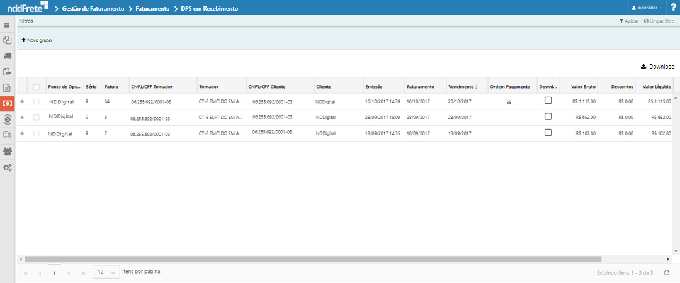This screenshot has width=680, height=283.
Task: Click the help question mark icon
Action: click(673, 8)
